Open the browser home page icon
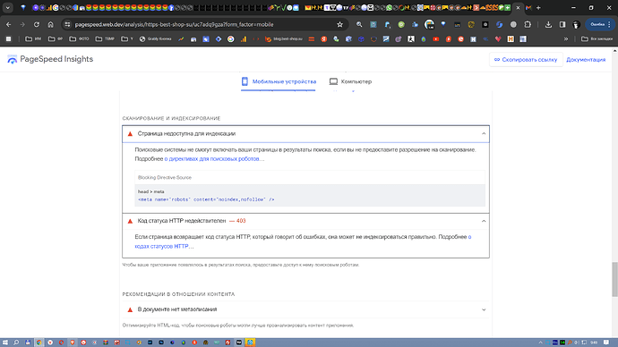618x347 pixels. (x=50, y=24)
